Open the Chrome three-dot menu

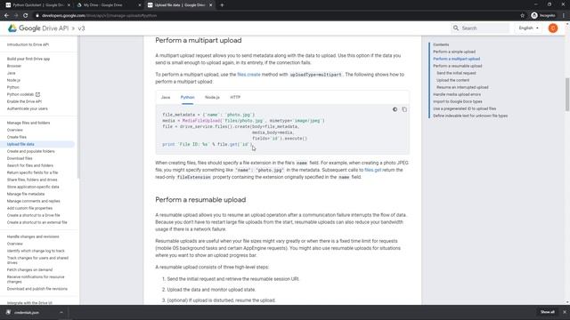564,16
